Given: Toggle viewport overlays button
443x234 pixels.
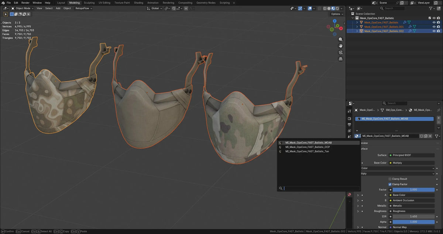Looking at the screenshot, I should pos(310,8).
